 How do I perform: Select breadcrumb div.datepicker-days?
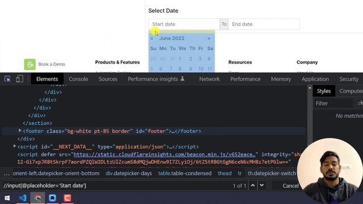(x=129, y=173)
